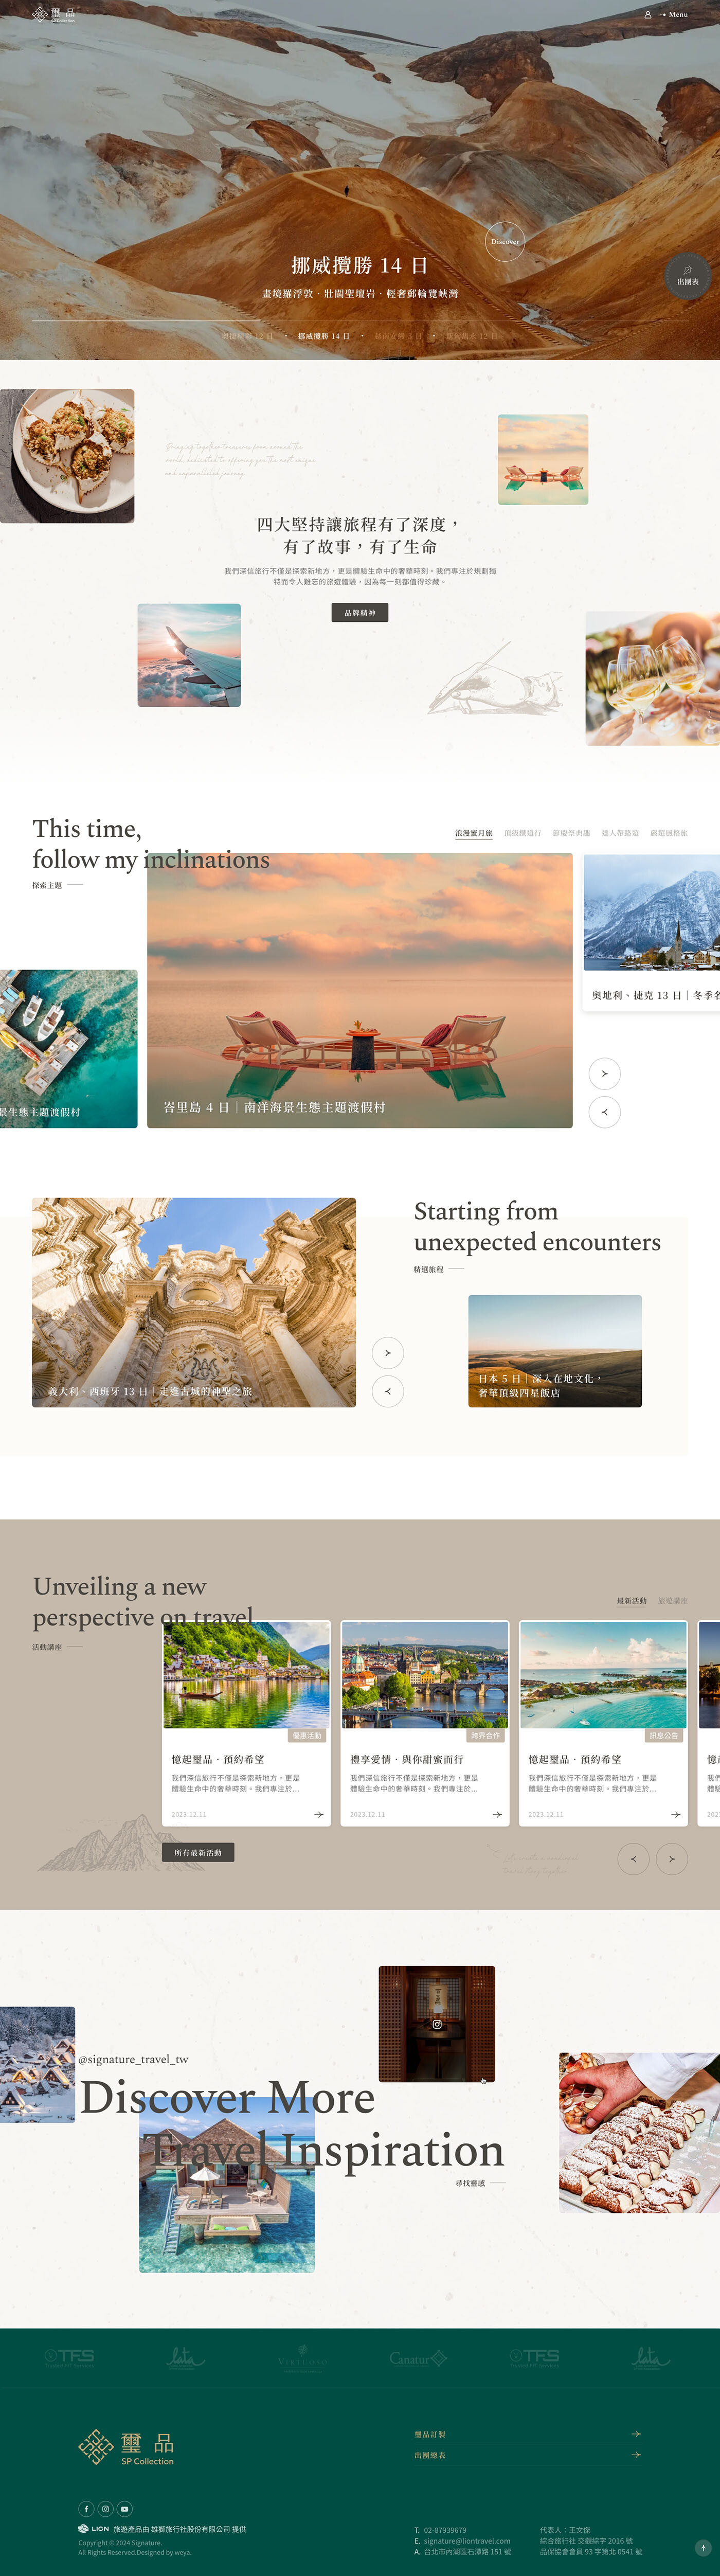The height and width of the screenshot is (2576, 720).
Task: Advance the activities carousel with right arrow
Action: coord(671,1859)
